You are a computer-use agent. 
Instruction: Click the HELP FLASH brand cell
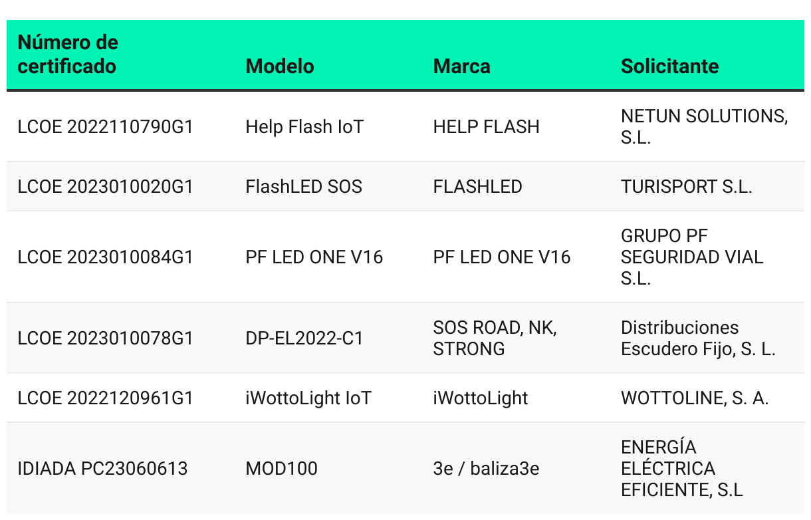pos(486,127)
